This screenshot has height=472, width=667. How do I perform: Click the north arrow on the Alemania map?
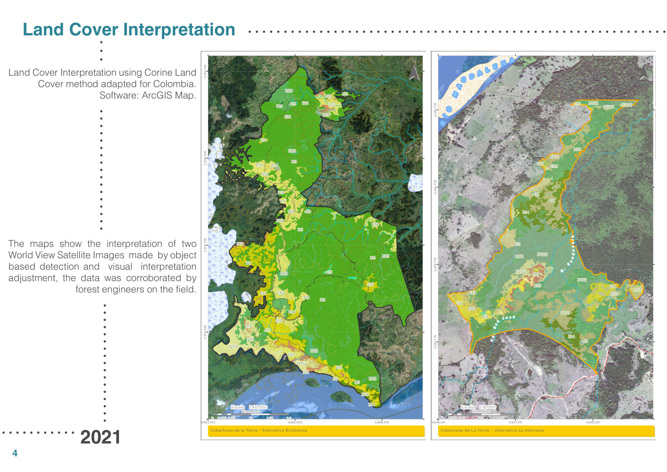point(644,71)
